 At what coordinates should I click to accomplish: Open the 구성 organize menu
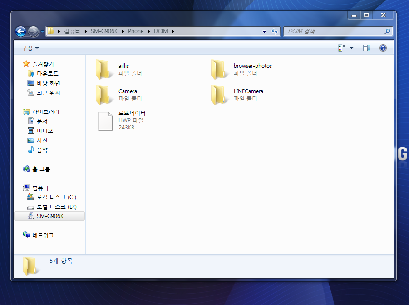coord(30,48)
